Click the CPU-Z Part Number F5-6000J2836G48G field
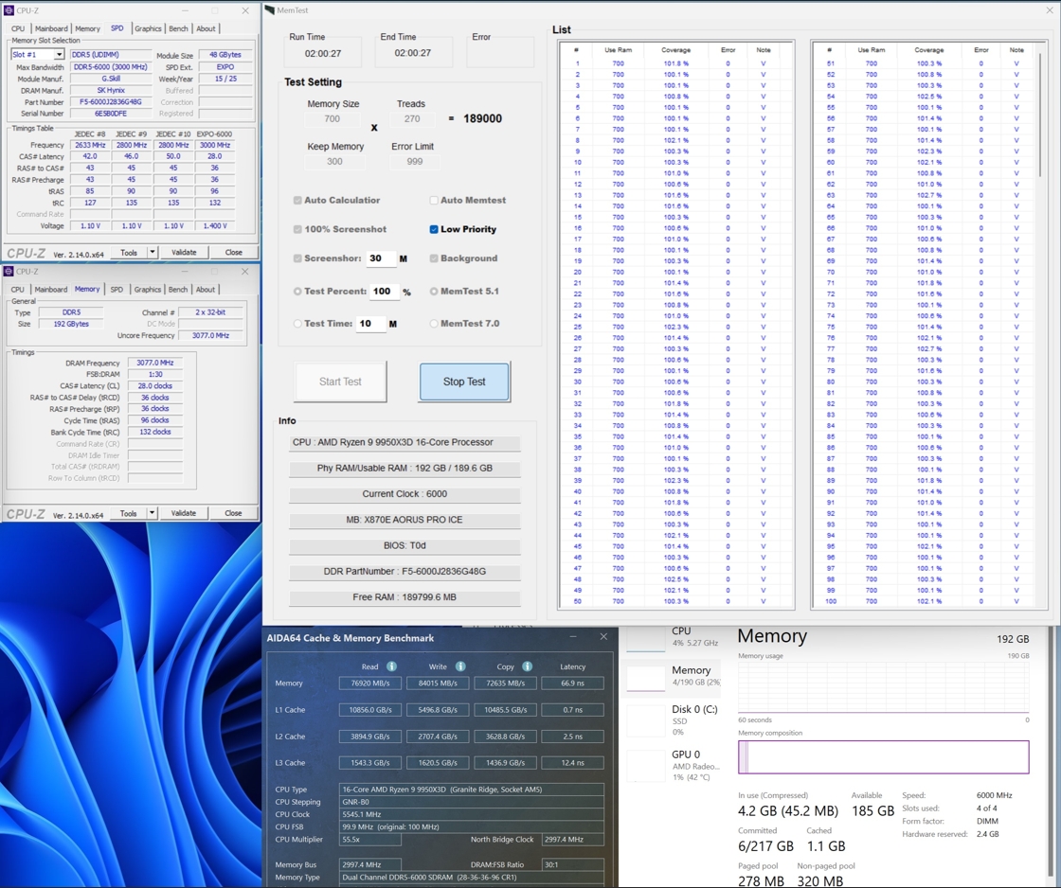The image size is (1061, 888). (111, 102)
